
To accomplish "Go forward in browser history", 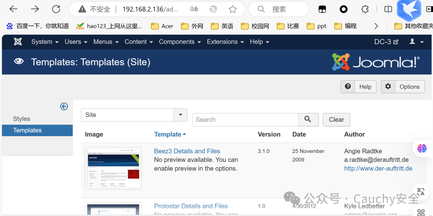I will pos(35,9).
